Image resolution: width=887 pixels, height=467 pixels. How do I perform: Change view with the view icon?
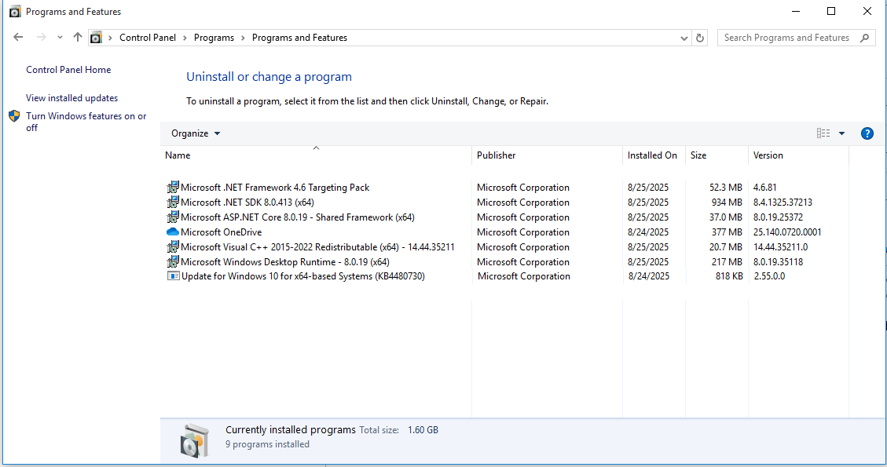[x=823, y=133]
